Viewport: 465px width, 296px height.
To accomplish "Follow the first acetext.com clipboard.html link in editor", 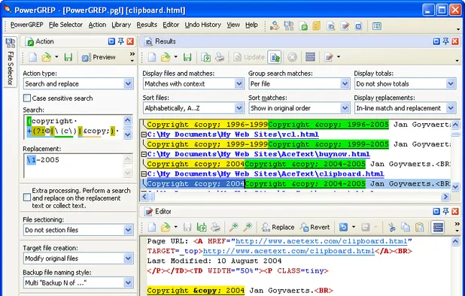I will 321,241.
